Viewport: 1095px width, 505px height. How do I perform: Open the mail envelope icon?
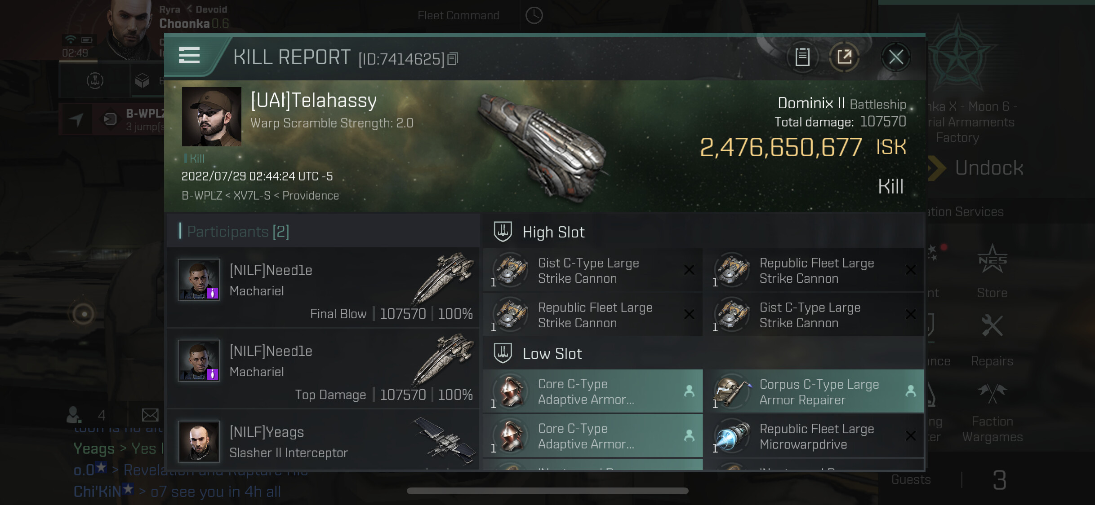coord(150,415)
